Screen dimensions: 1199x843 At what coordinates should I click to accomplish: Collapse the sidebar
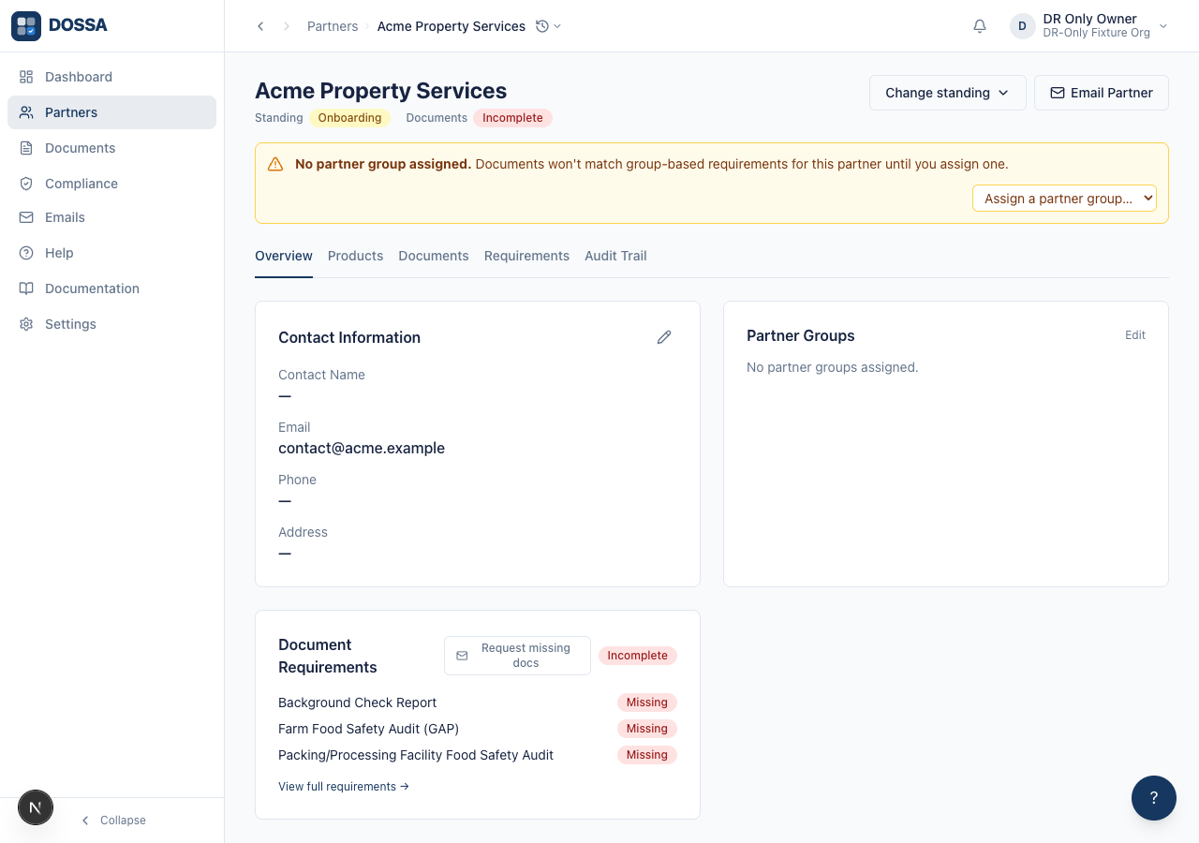[x=112, y=821]
